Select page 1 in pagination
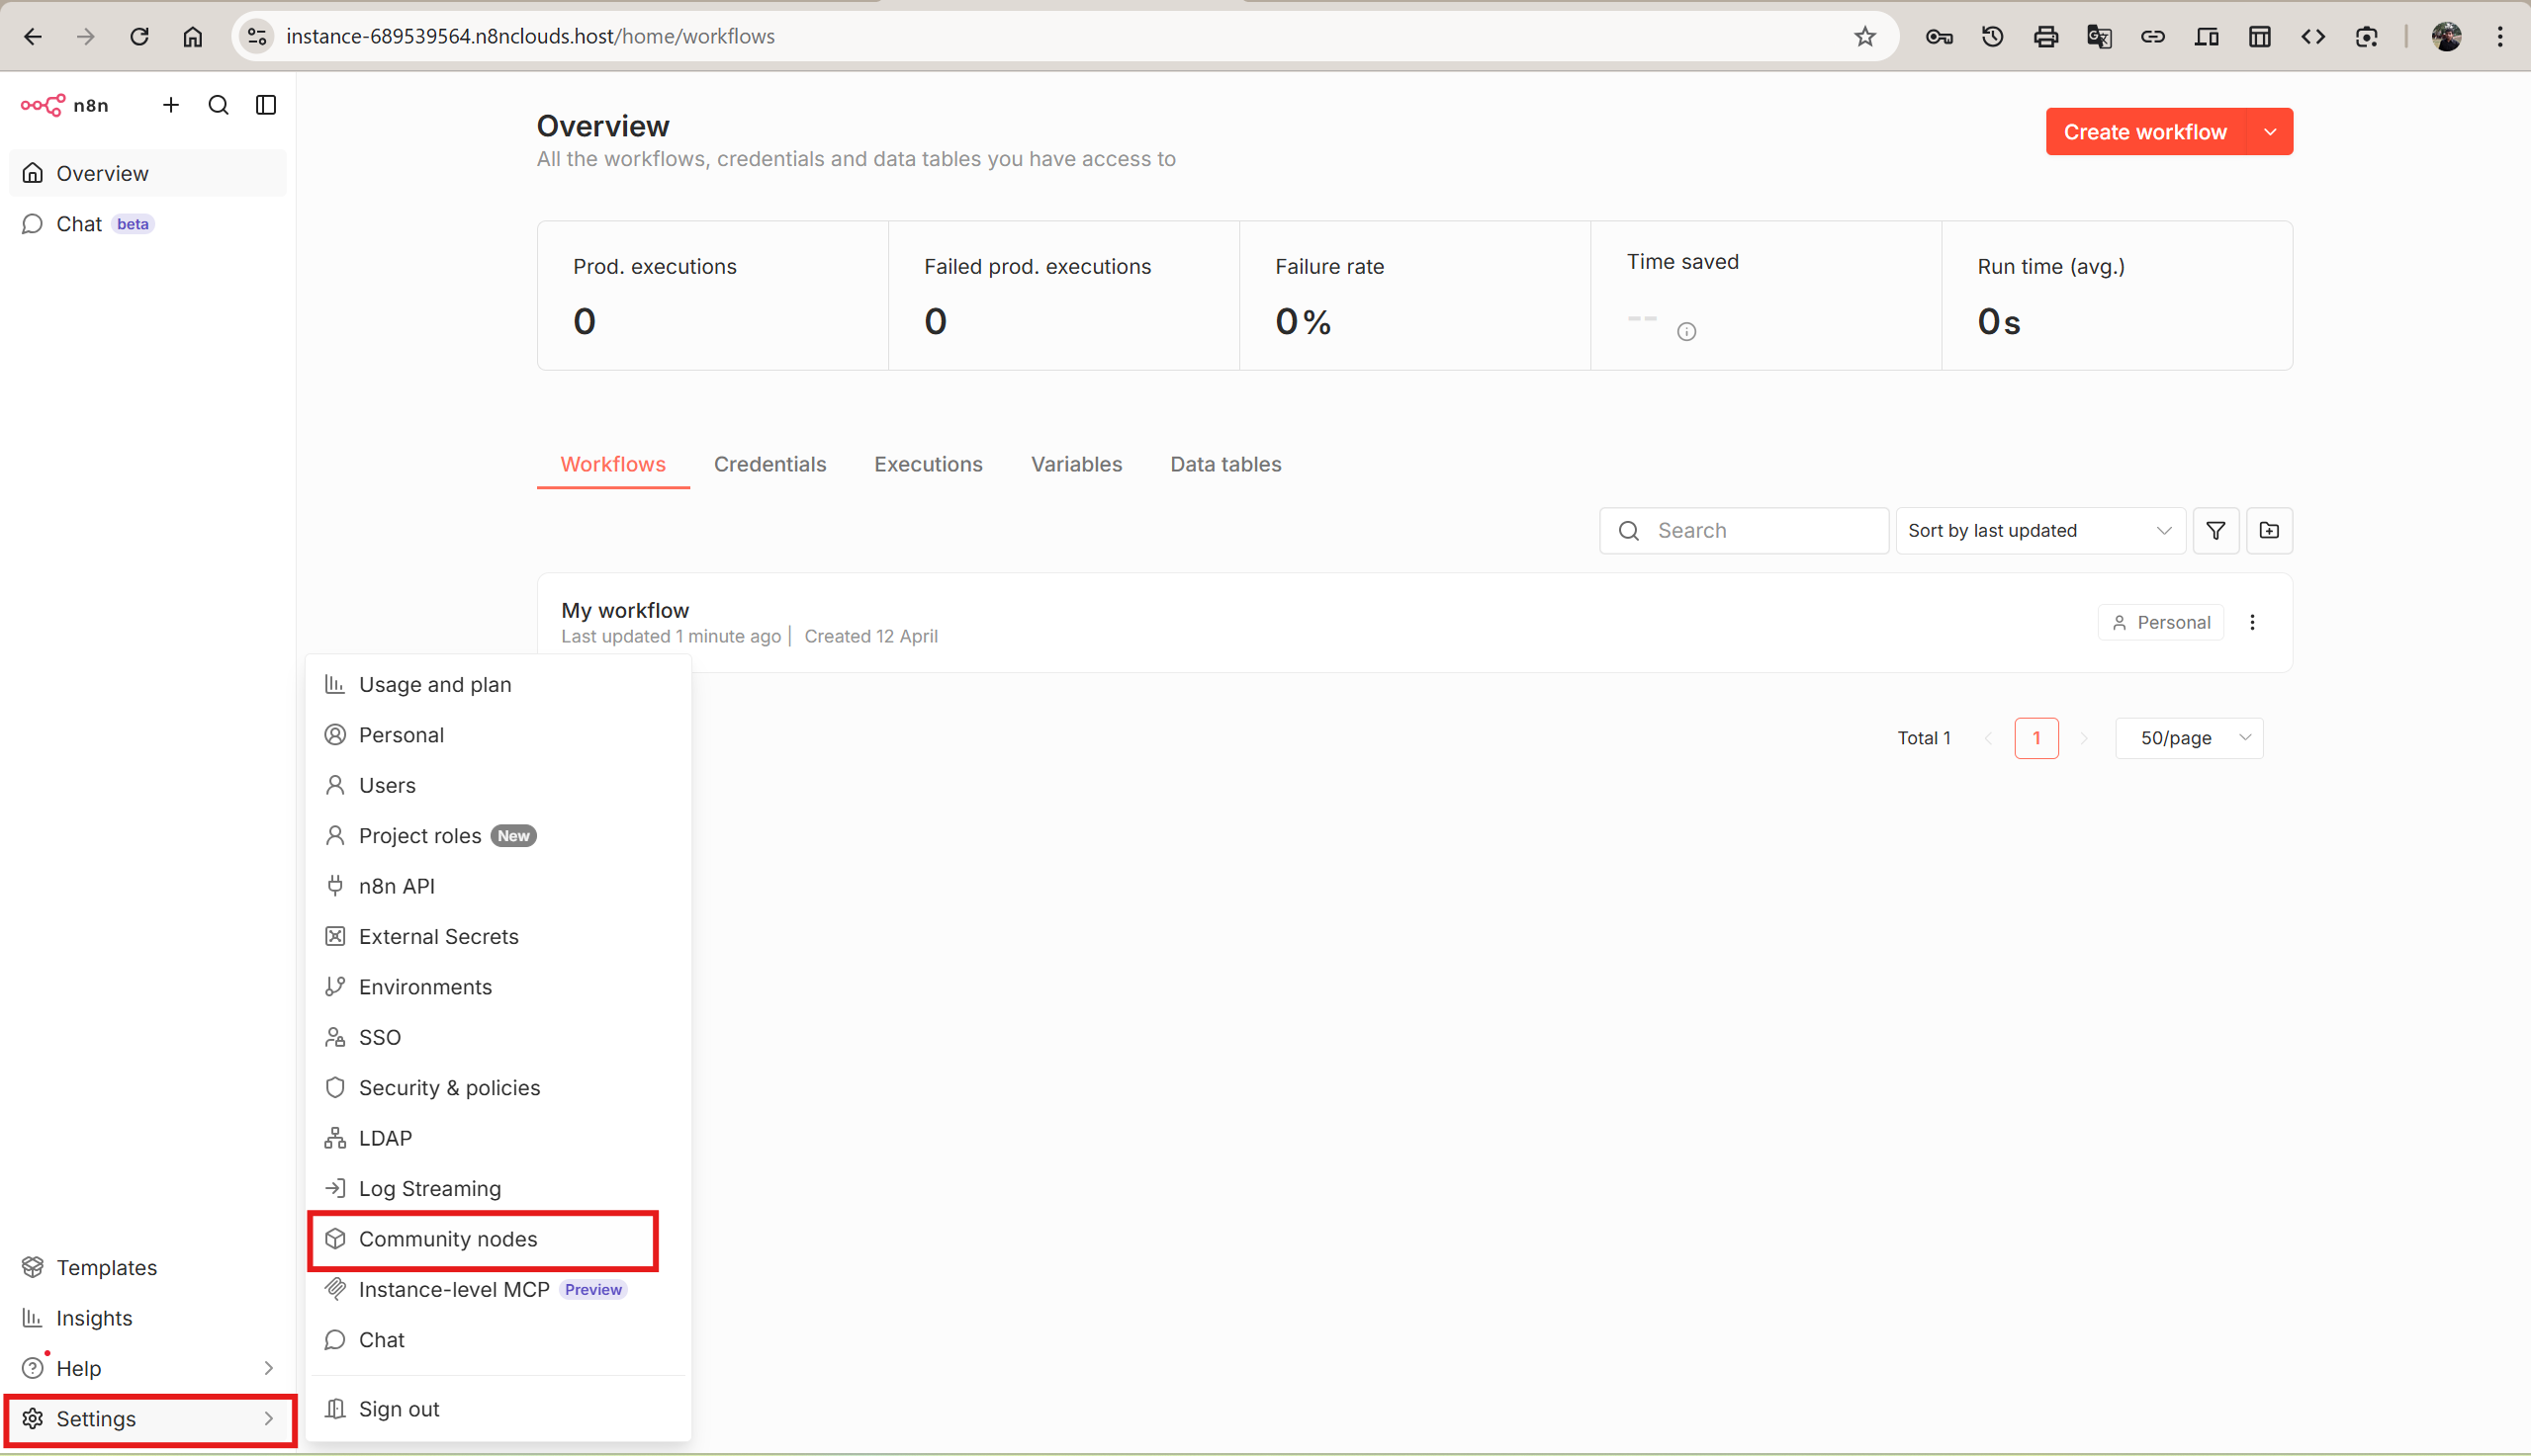Image resolution: width=2531 pixels, height=1456 pixels. 2035,738
